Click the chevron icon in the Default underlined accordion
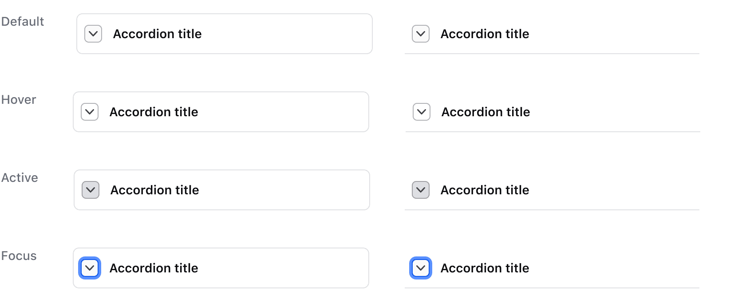This screenshot has height=307, width=742. pyautogui.click(x=420, y=33)
